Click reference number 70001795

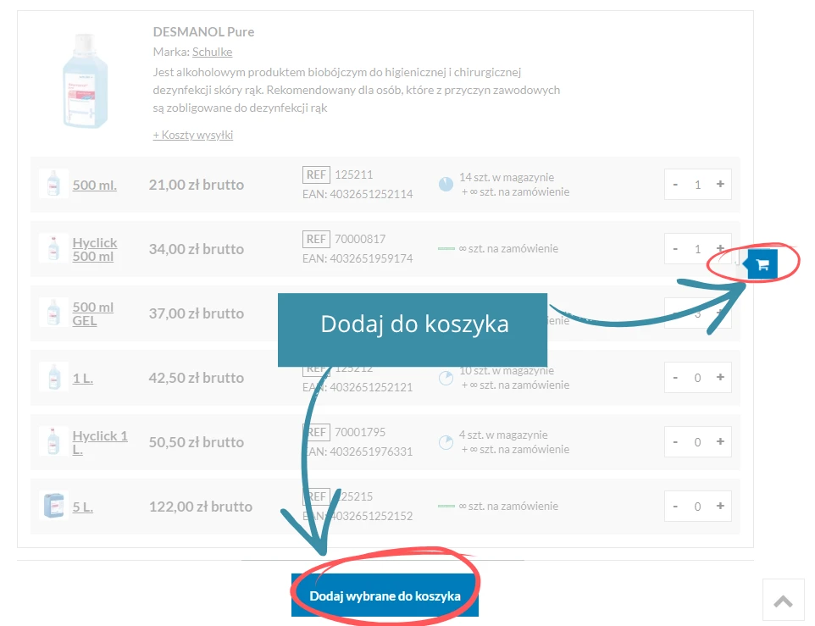(x=360, y=432)
